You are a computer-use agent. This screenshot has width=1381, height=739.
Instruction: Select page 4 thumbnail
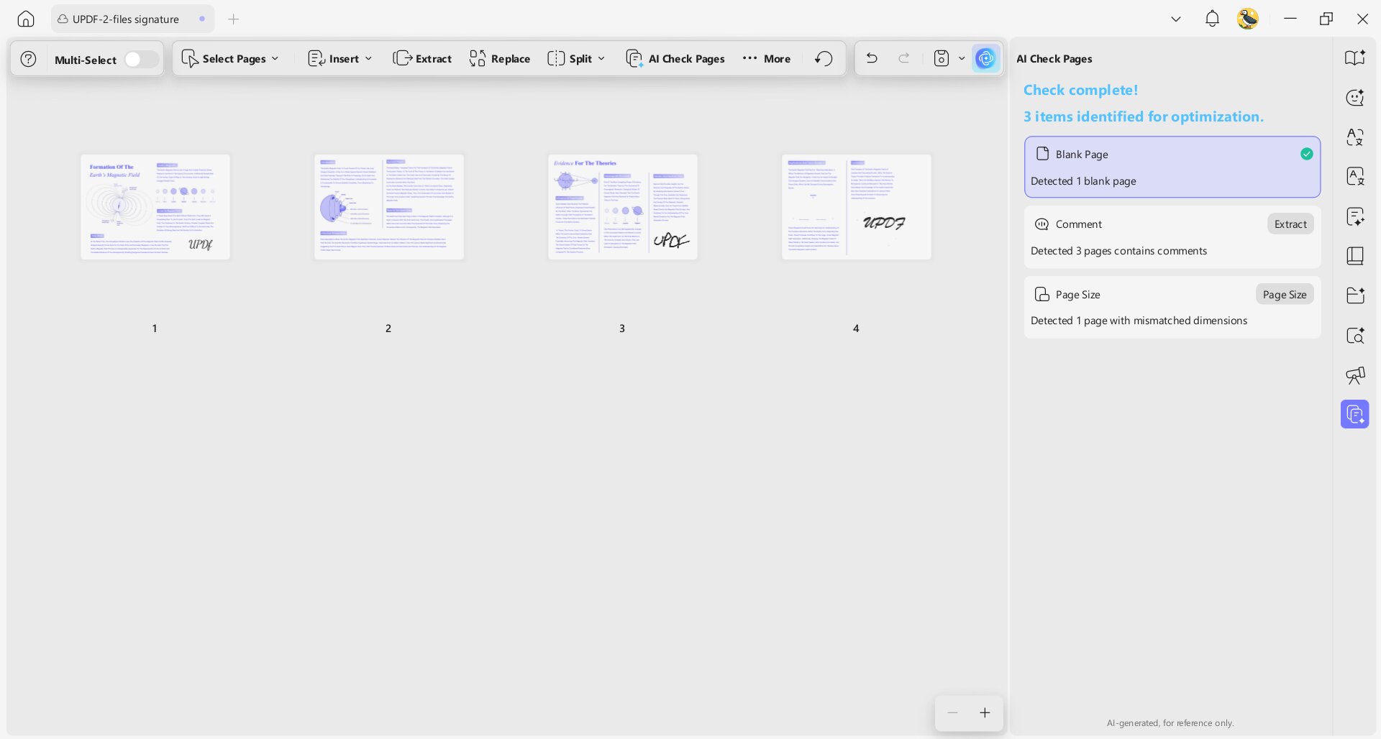(857, 207)
